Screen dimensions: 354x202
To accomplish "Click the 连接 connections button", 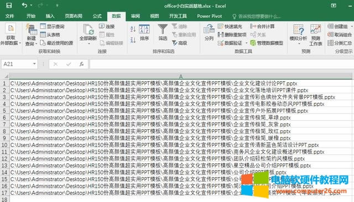I will [x=107, y=26].
